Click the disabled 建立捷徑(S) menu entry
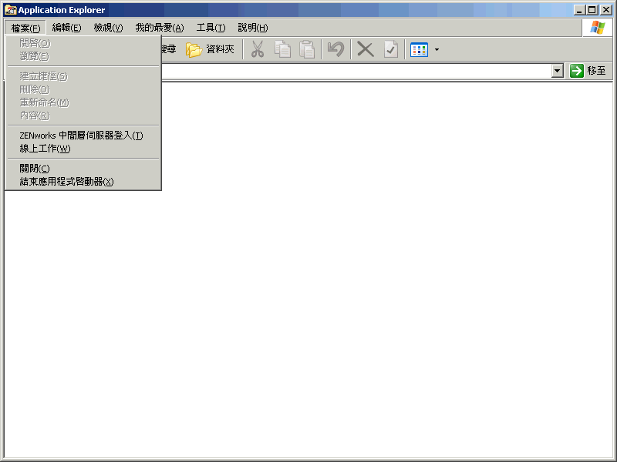Image resolution: width=617 pixels, height=462 pixels. click(x=83, y=76)
